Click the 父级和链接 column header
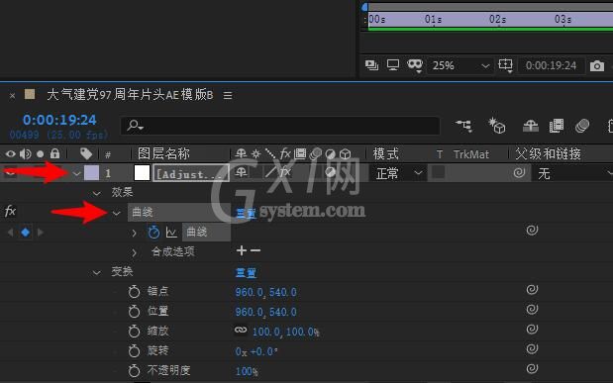The image size is (613, 383). click(548, 154)
